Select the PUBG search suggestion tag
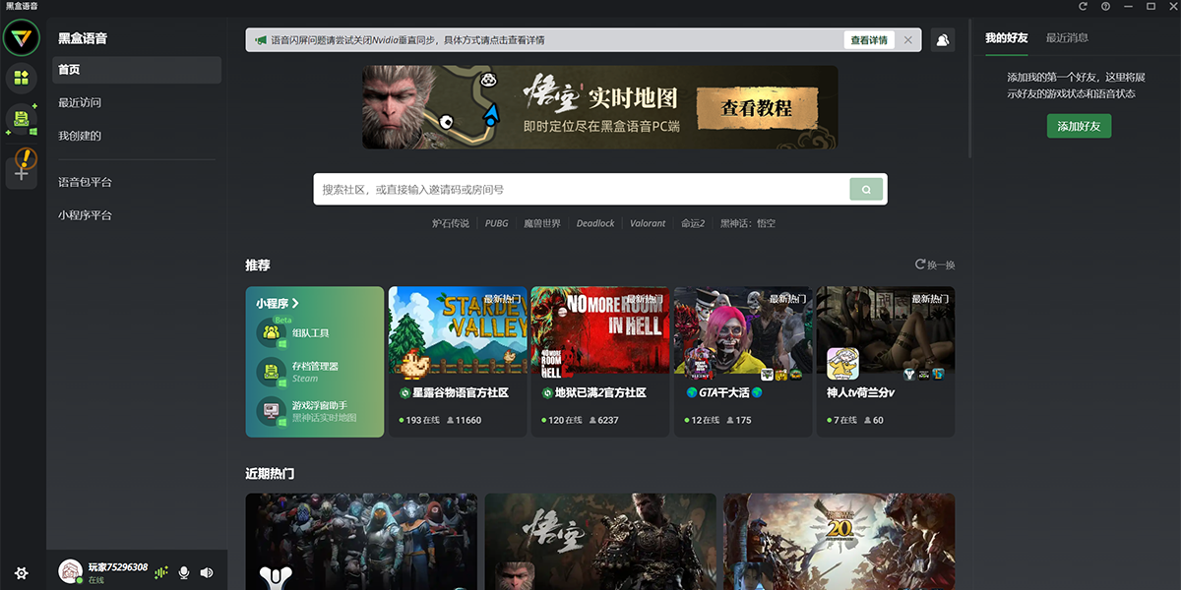The width and height of the screenshot is (1181, 590). pyautogui.click(x=497, y=223)
